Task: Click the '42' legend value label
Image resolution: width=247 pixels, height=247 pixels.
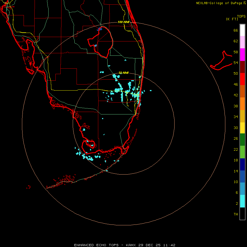Action: pyautogui.click(x=236, y=95)
